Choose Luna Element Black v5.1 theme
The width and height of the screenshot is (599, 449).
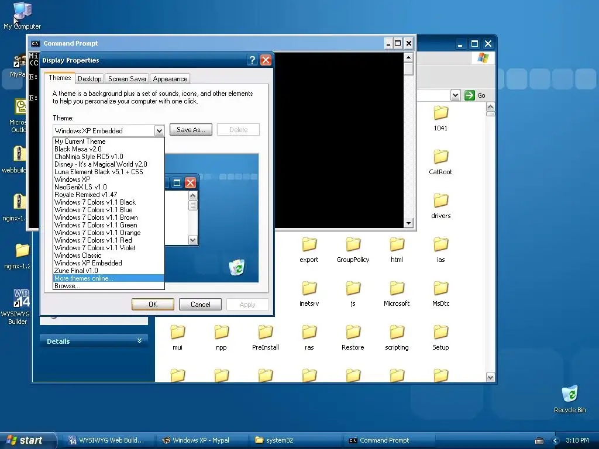pos(108,172)
